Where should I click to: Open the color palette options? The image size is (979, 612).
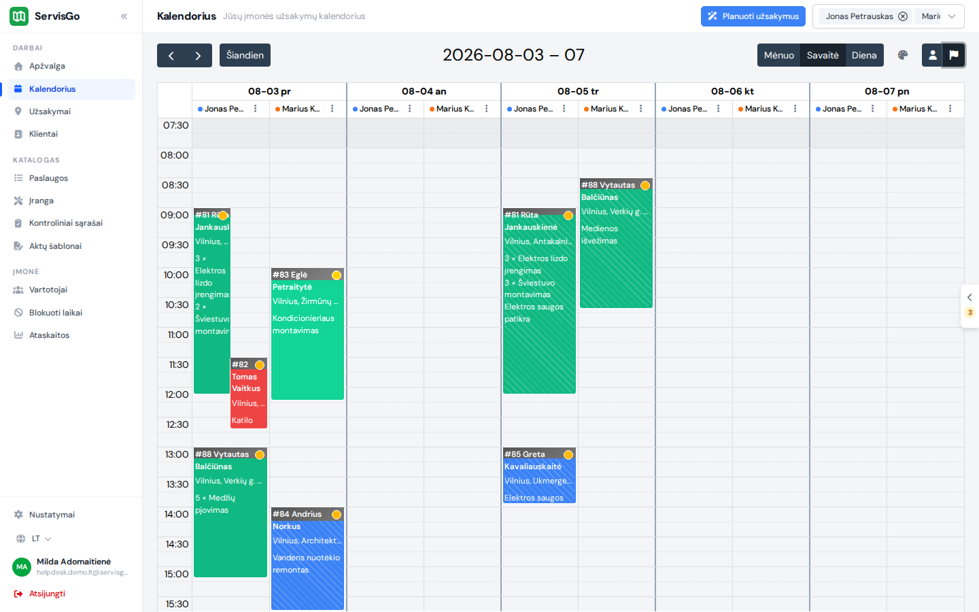903,55
